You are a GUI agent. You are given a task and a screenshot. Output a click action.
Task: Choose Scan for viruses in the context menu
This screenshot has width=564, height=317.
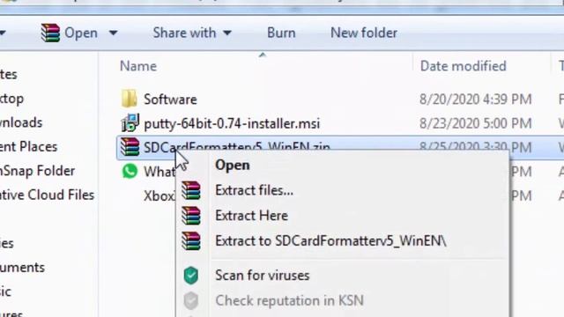point(263,276)
